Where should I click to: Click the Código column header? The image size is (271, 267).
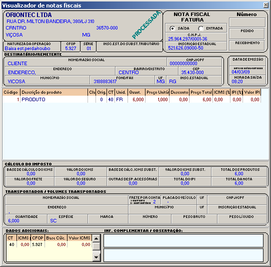(11, 92)
